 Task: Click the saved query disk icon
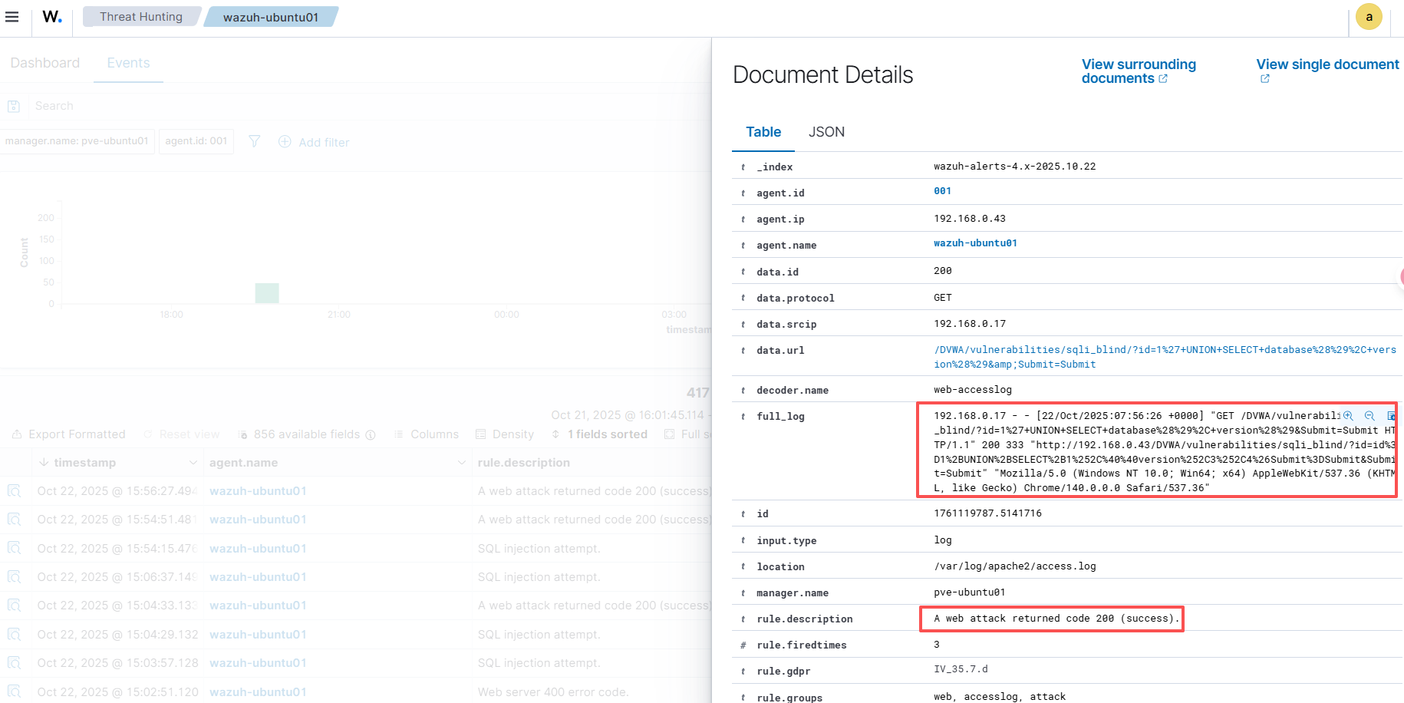pyautogui.click(x=14, y=106)
